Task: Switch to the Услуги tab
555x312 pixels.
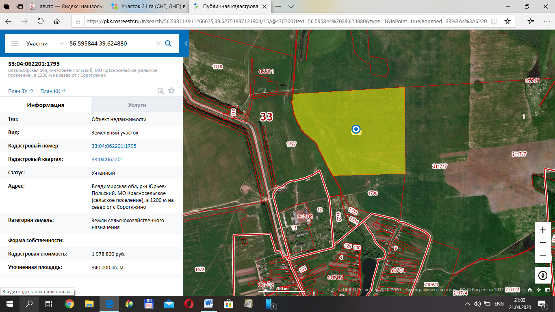Action: pyautogui.click(x=137, y=105)
